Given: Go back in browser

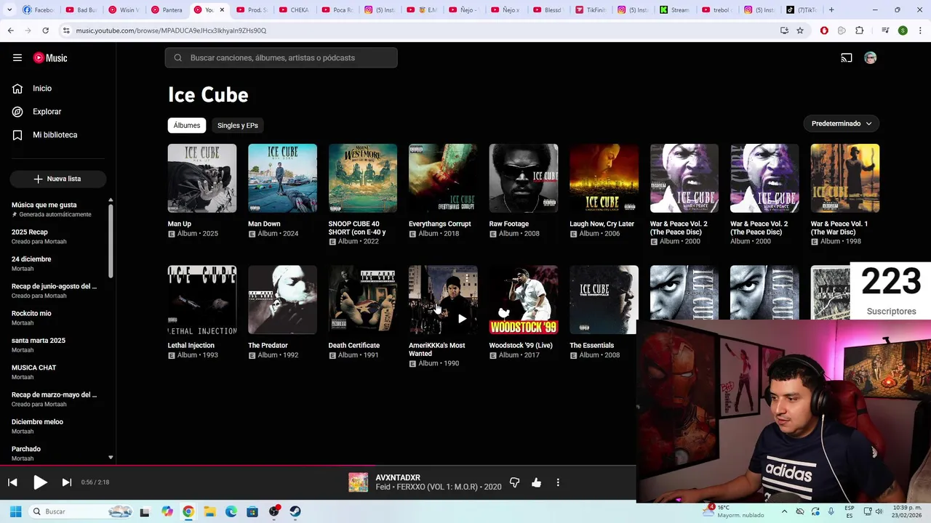Looking at the screenshot, I should pos(10,31).
